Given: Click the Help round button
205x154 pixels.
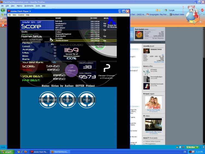Looking at the screenshot, I should coord(87,100).
